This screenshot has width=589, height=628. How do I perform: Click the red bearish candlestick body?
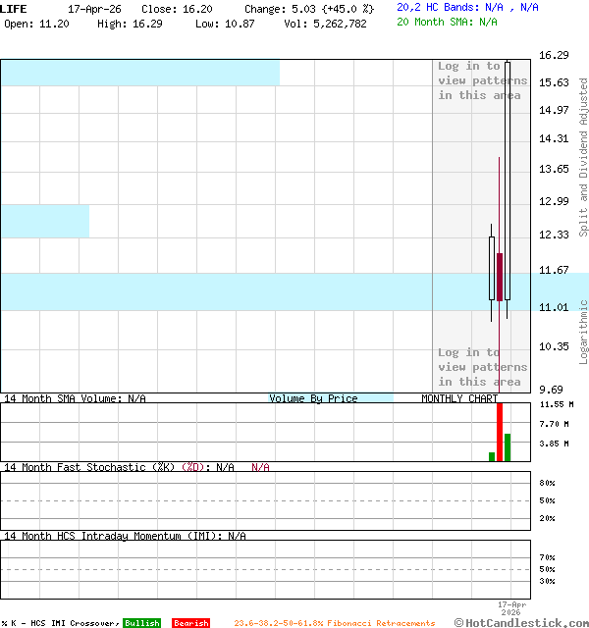(x=500, y=277)
